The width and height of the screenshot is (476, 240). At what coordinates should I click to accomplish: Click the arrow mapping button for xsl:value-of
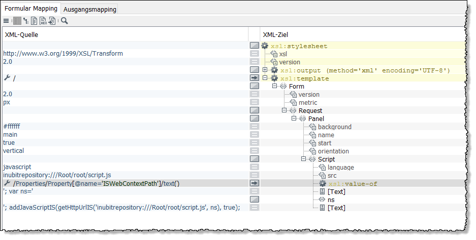(255, 183)
